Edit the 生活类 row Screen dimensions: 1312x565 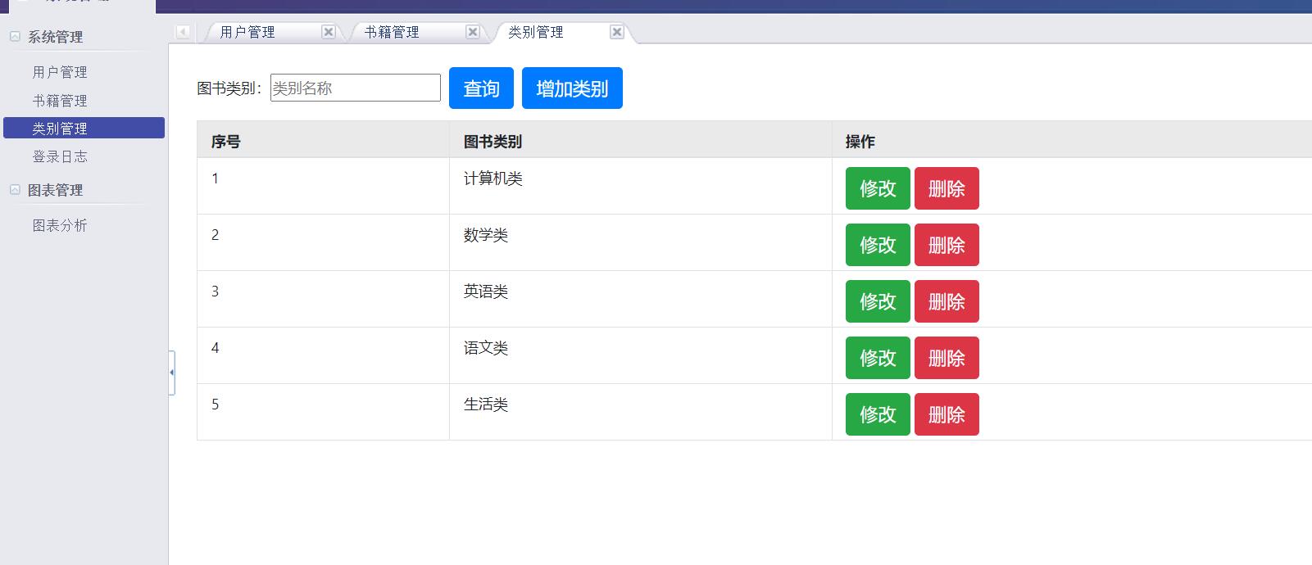(878, 414)
